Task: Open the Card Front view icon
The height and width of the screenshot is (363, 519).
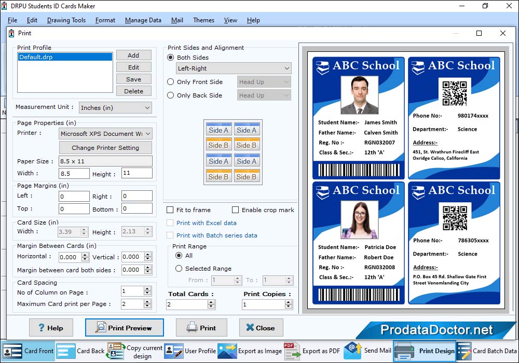Action: pos(12,351)
